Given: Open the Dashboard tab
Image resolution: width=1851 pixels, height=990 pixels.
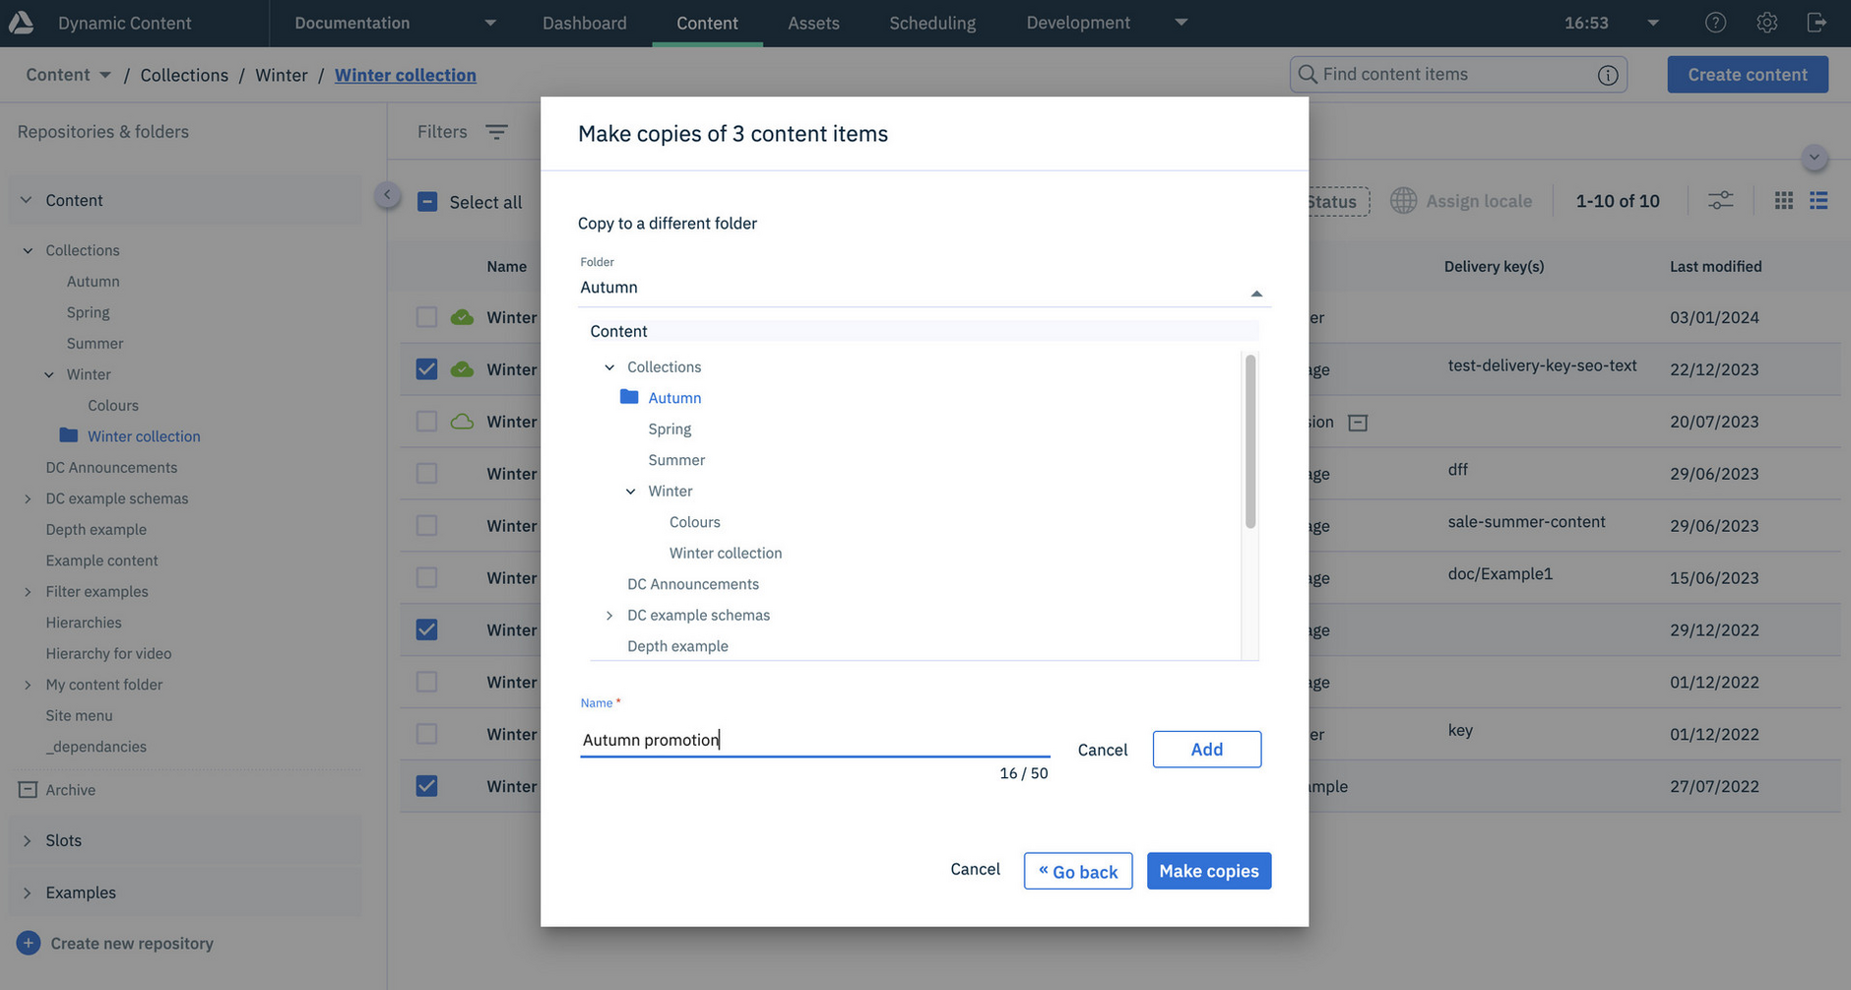Looking at the screenshot, I should [584, 23].
